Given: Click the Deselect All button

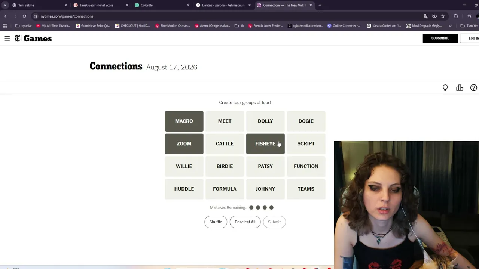Looking at the screenshot, I should 245,222.
